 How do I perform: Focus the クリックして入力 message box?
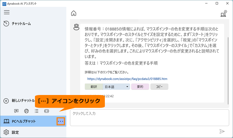(149, 118)
